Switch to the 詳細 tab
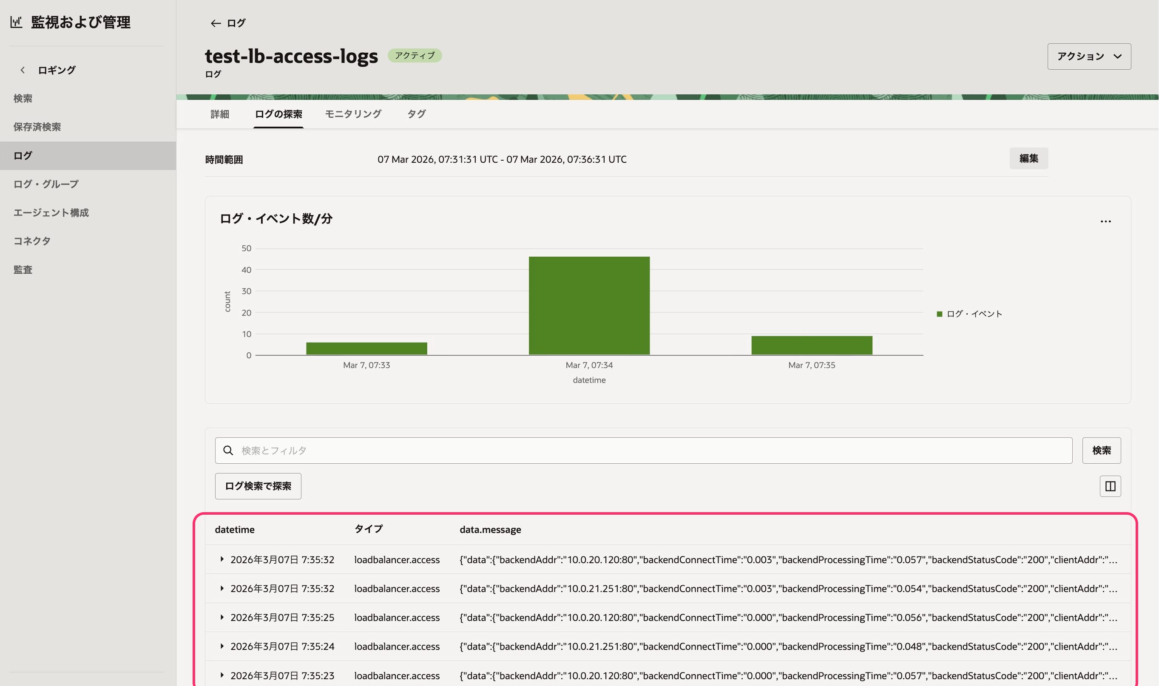Image resolution: width=1159 pixels, height=686 pixels. pyautogui.click(x=219, y=114)
